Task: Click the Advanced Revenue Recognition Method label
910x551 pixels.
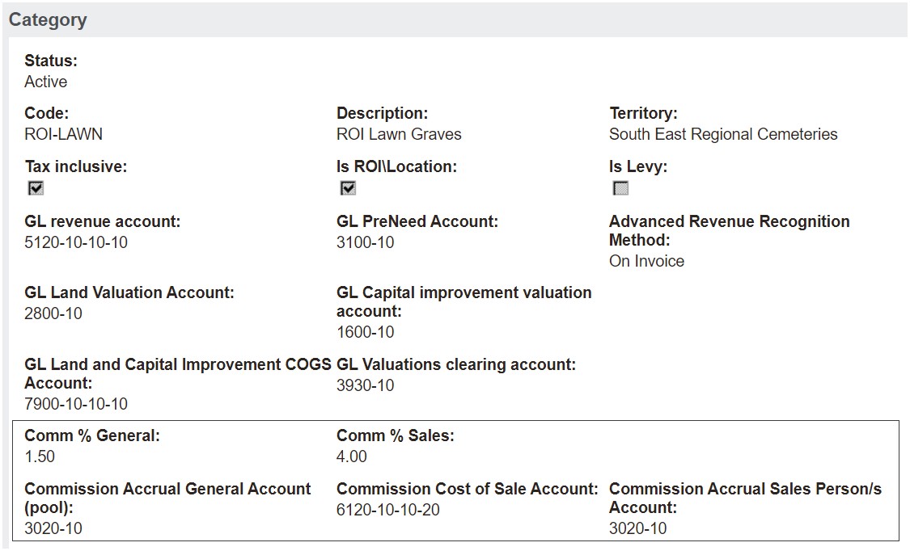Action: pyautogui.click(x=730, y=231)
